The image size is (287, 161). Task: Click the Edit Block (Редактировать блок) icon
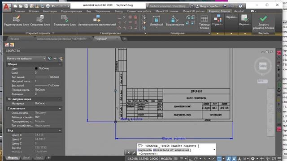pyautogui.click(x=17, y=19)
